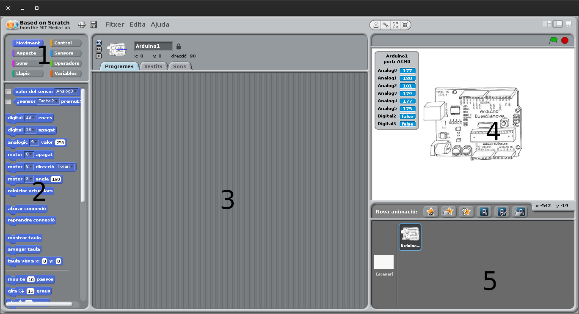Click the Arduino sprite thumbnail in header
The height and width of the screenshot is (314, 579).
[x=117, y=50]
